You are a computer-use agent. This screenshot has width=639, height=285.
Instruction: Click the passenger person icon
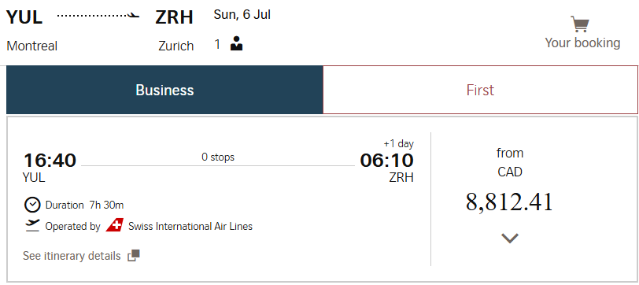(236, 43)
